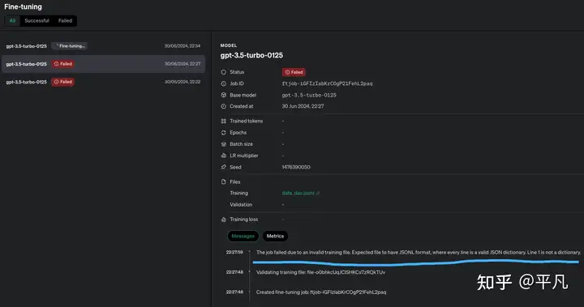Click the gpt-3.5-turbo-0125 model heading
Image resolution: width=584 pixels, height=307 pixels.
coord(251,55)
